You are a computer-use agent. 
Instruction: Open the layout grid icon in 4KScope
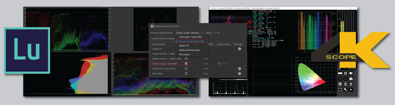tap(340, 73)
